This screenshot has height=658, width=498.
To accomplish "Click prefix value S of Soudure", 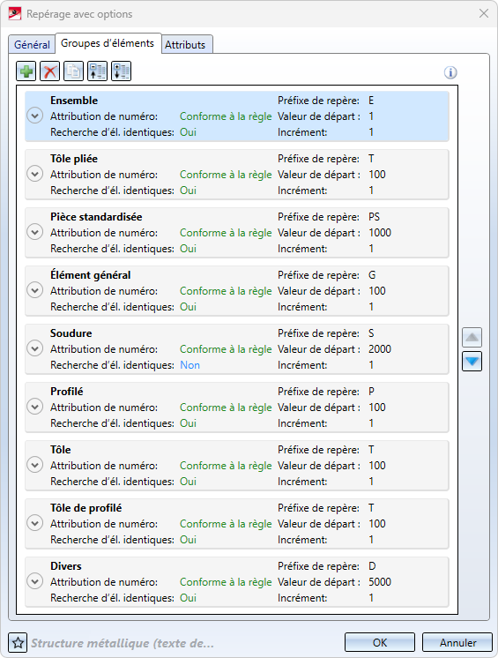I will coord(371,333).
